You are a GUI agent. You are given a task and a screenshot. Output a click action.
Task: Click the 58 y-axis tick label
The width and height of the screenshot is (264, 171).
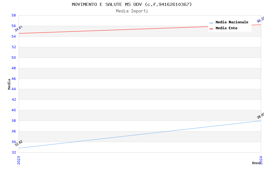pyautogui.click(x=14, y=16)
